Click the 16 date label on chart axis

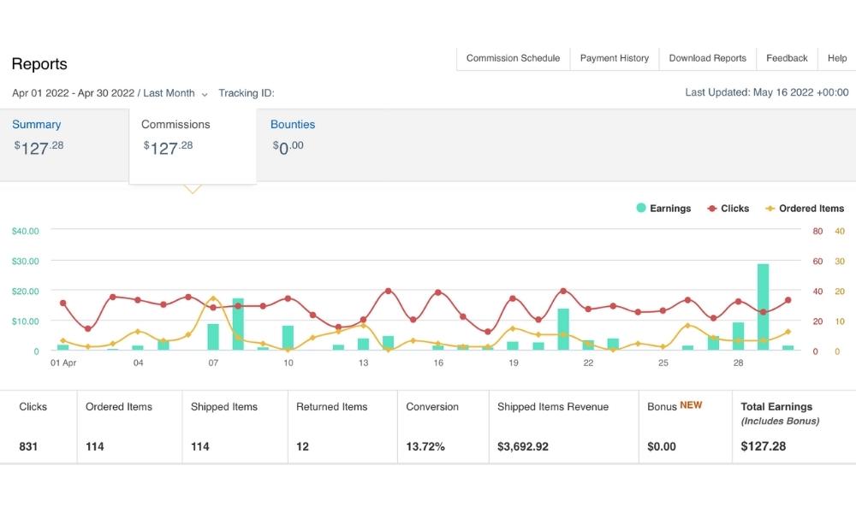point(438,363)
